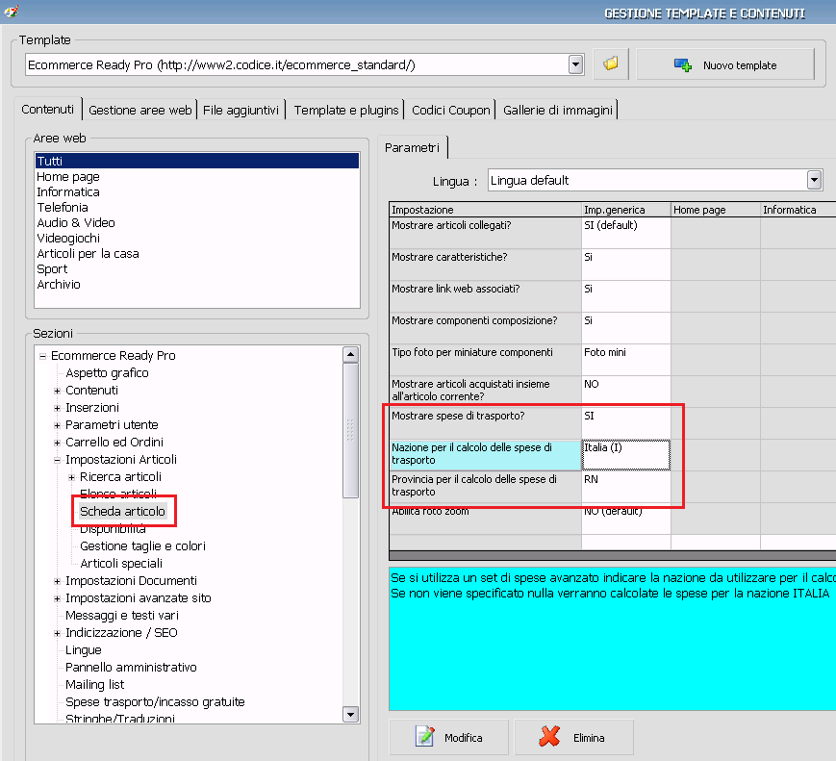Click the Home page column header

pyautogui.click(x=716, y=210)
